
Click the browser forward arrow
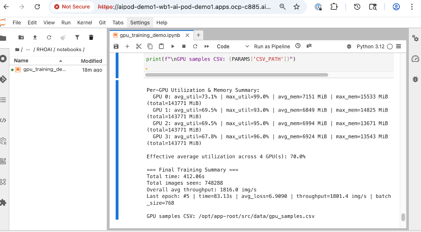(22, 7)
